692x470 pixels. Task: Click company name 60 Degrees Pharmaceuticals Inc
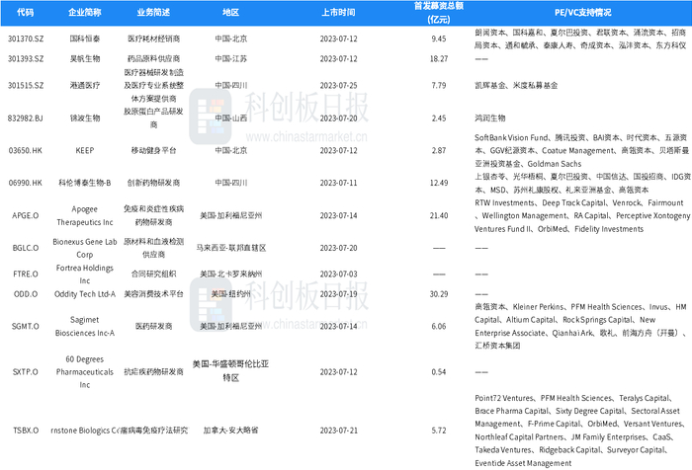[x=85, y=372]
